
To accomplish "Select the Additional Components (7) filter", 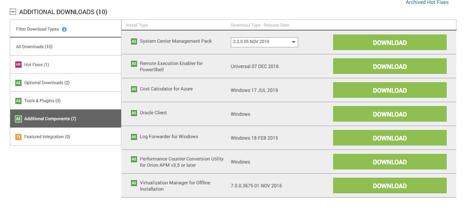I will click(x=50, y=119).
